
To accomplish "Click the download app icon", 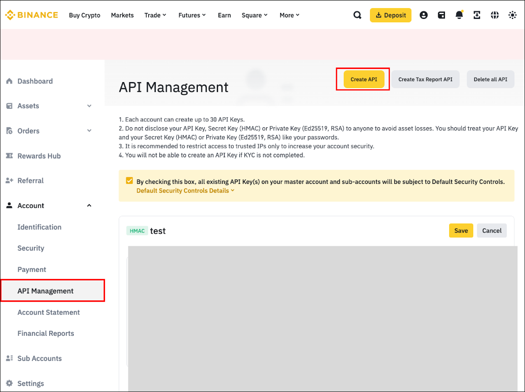I will click(x=477, y=15).
